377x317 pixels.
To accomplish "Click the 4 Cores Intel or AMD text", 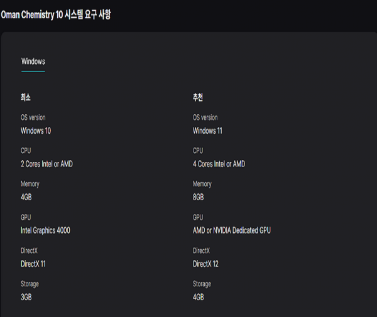I will 219,164.
